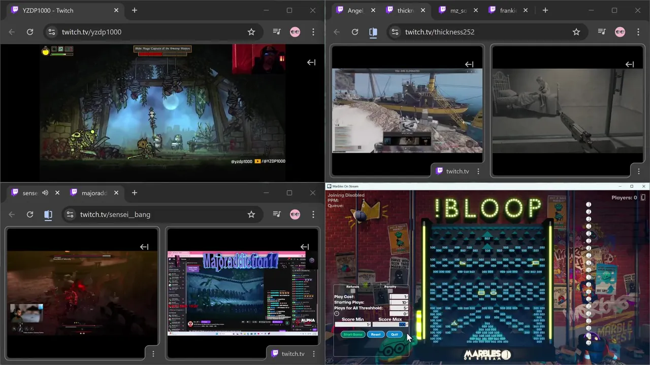This screenshot has width=650, height=365.
Task: Enable the Refunds checkbox
Action: [353, 291]
